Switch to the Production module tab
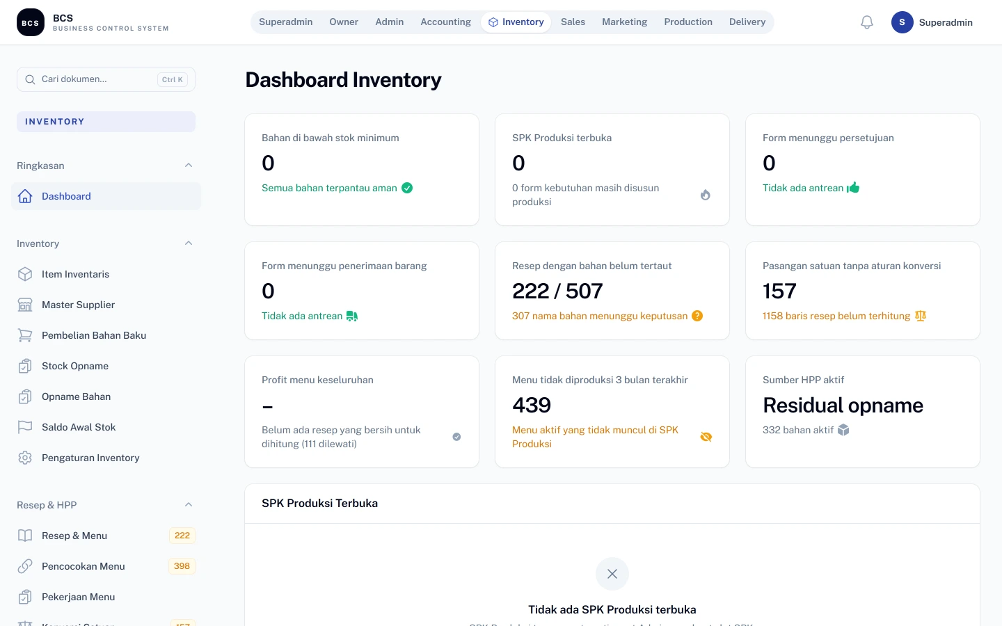This screenshot has height=626, width=1002. [688, 22]
